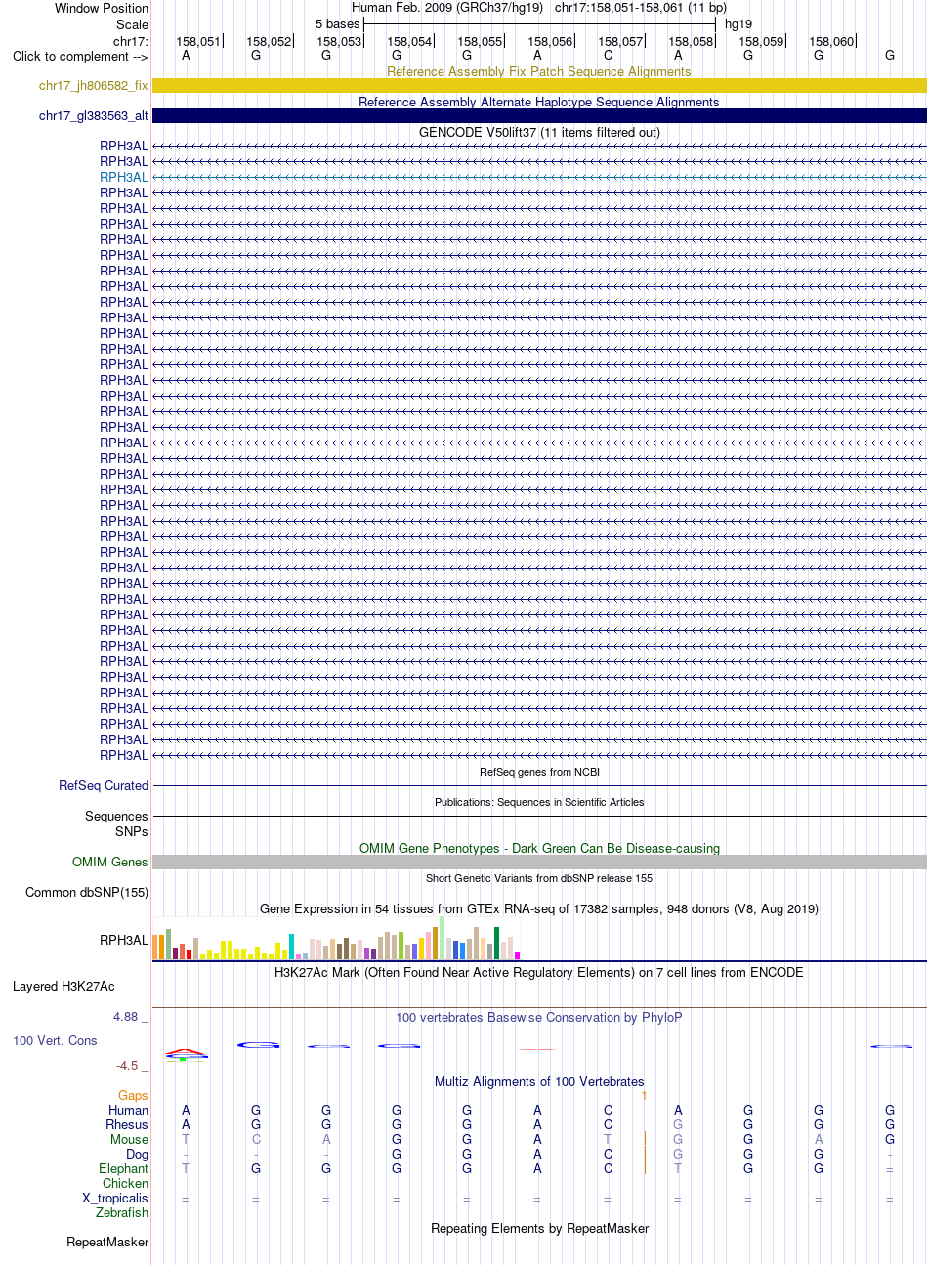
Task: Select the gray OMIM Genes item bar
Action: [x=539, y=862]
